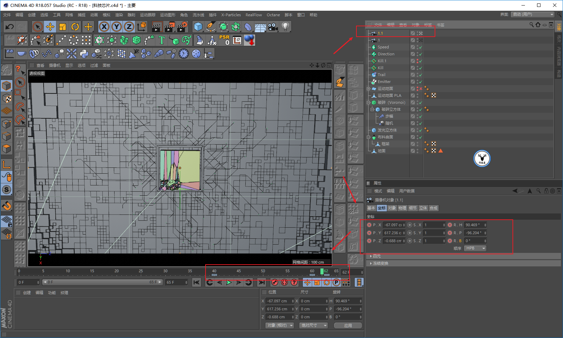Collapse the 破碎 (Voronoi) object tree
Image resolution: width=563 pixels, height=338 pixels.
click(369, 102)
